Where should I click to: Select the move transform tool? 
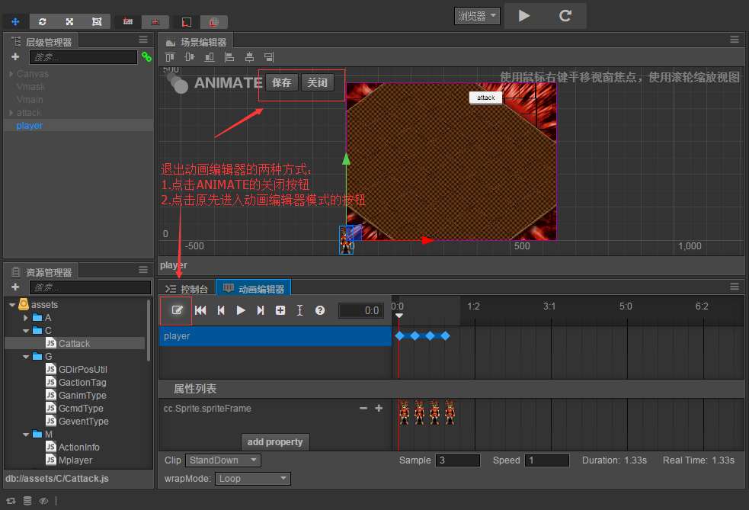[15, 21]
